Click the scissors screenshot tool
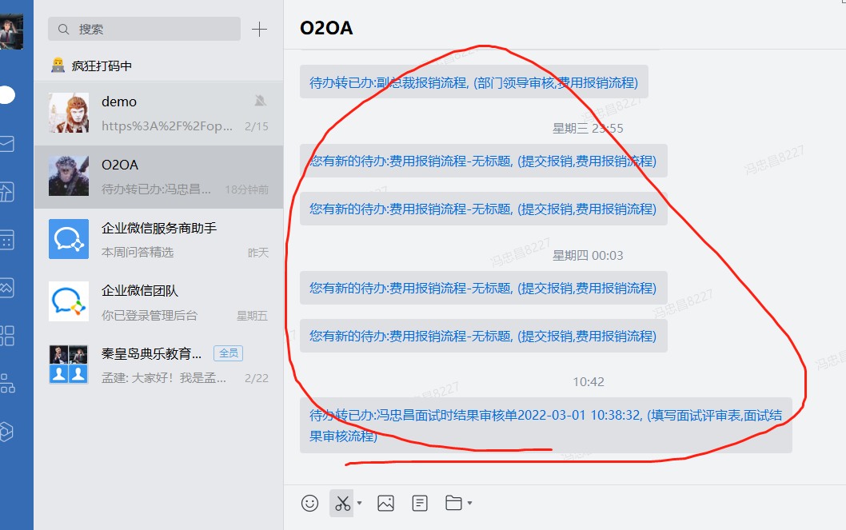 click(342, 503)
